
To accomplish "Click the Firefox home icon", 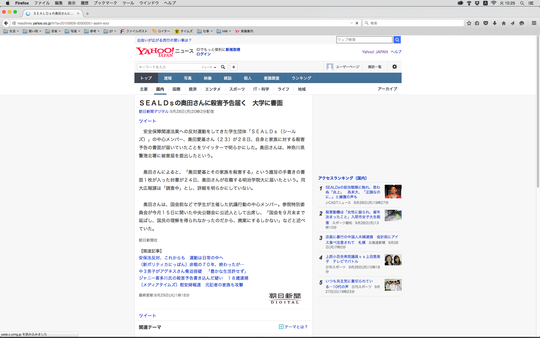I will tap(503, 23).
